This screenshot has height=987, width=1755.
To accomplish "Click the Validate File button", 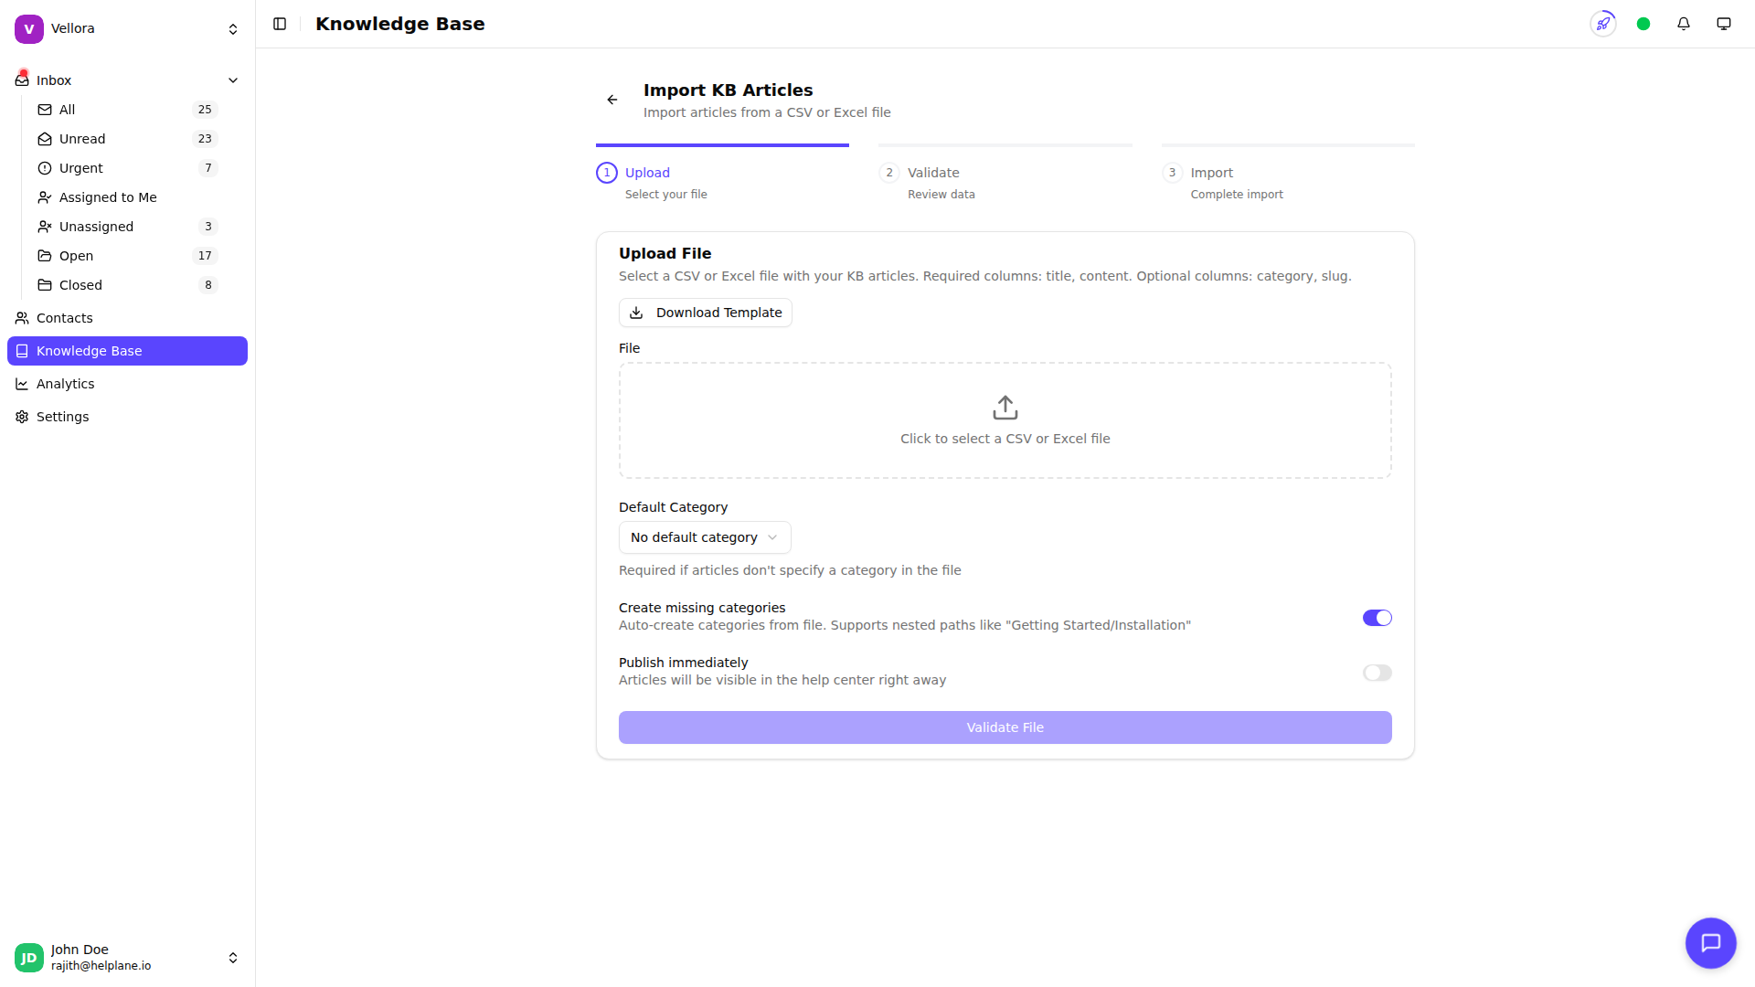I will pyautogui.click(x=1005, y=727).
